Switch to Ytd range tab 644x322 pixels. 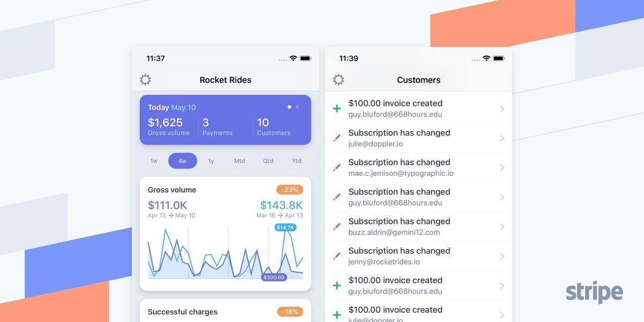pyautogui.click(x=296, y=161)
